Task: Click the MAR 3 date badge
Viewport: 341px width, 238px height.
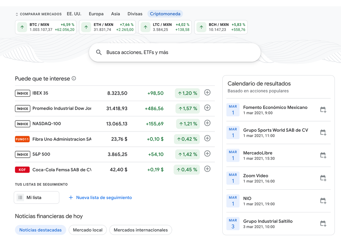Action: click(233, 223)
